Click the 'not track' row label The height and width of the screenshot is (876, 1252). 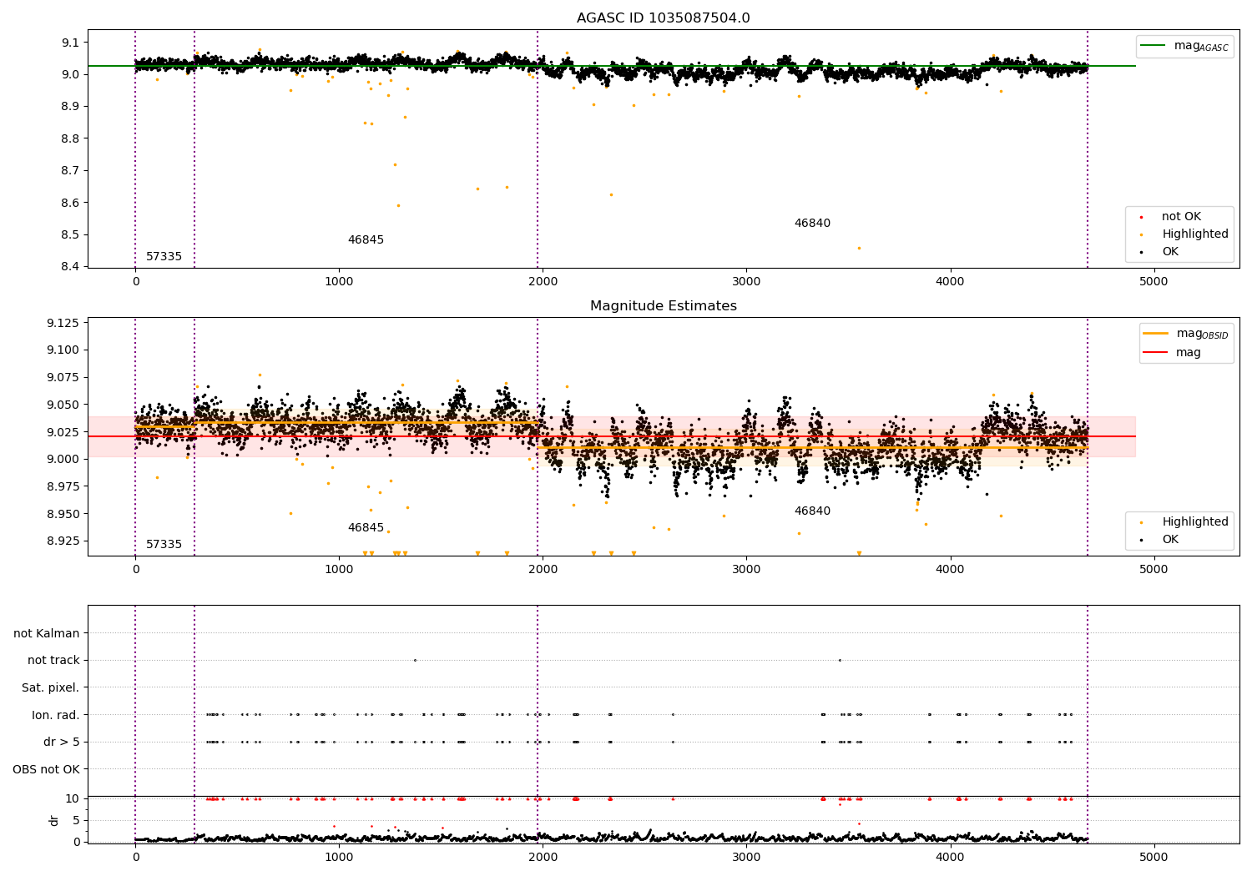click(x=53, y=661)
